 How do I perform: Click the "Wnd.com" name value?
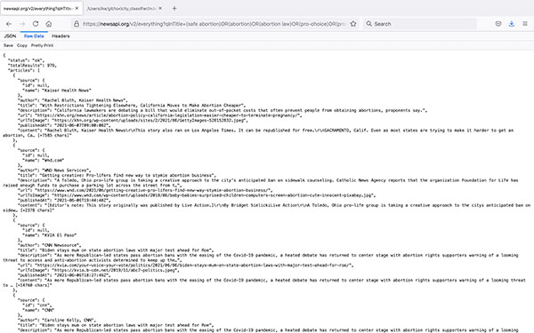pyautogui.click(x=53, y=160)
